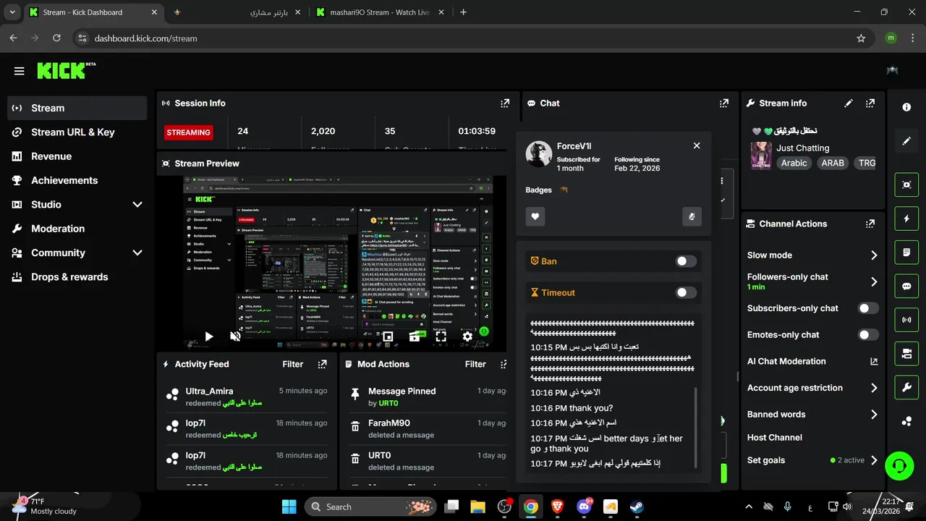Image resolution: width=926 pixels, height=521 pixels.
Task: Open a new browser tab
Action: (464, 12)
